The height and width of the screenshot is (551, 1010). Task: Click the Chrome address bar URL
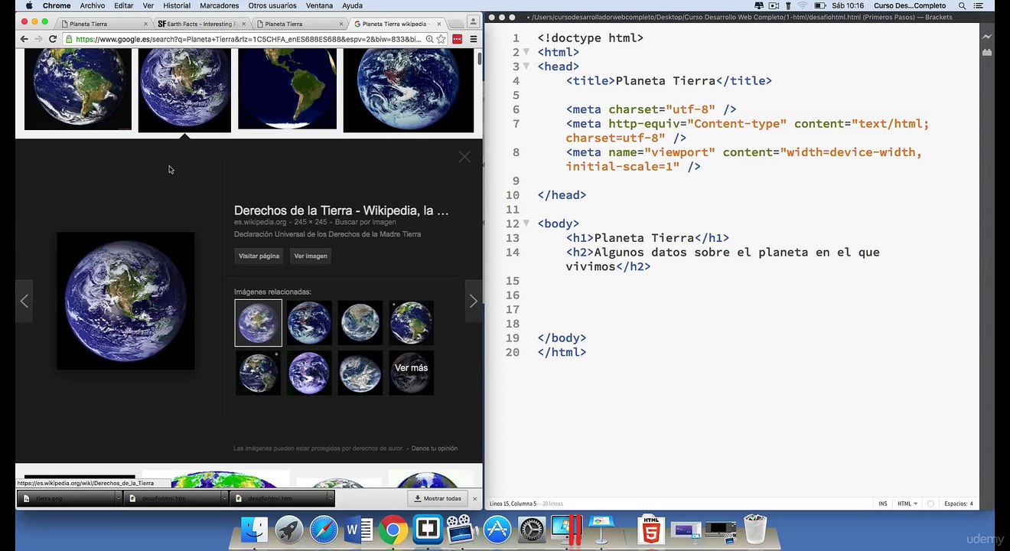coord(249,39)
